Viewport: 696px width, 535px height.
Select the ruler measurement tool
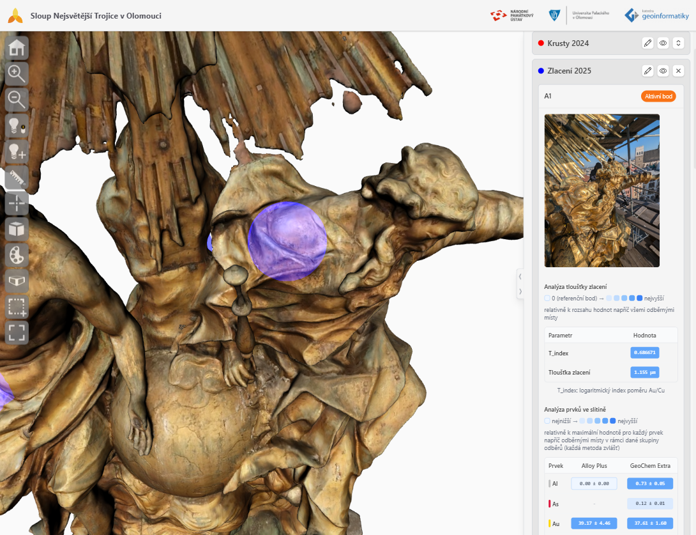17,177
